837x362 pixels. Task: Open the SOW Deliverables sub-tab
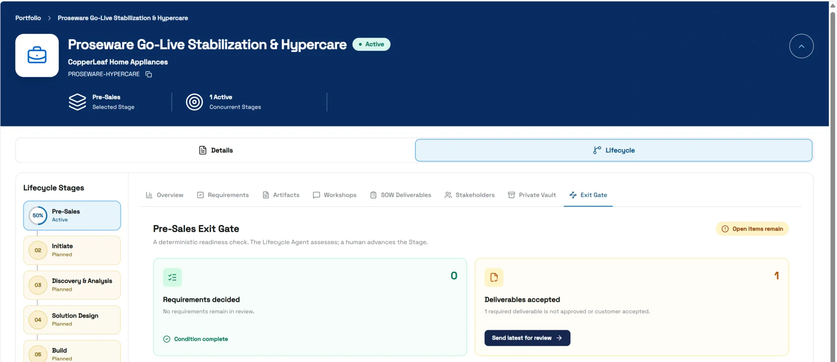[401, 195]
